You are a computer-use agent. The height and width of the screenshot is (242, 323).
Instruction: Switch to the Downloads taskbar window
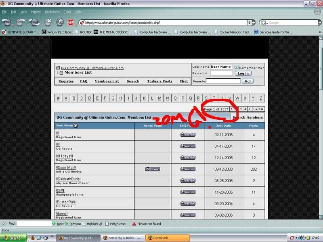click(x=167, y=238)
